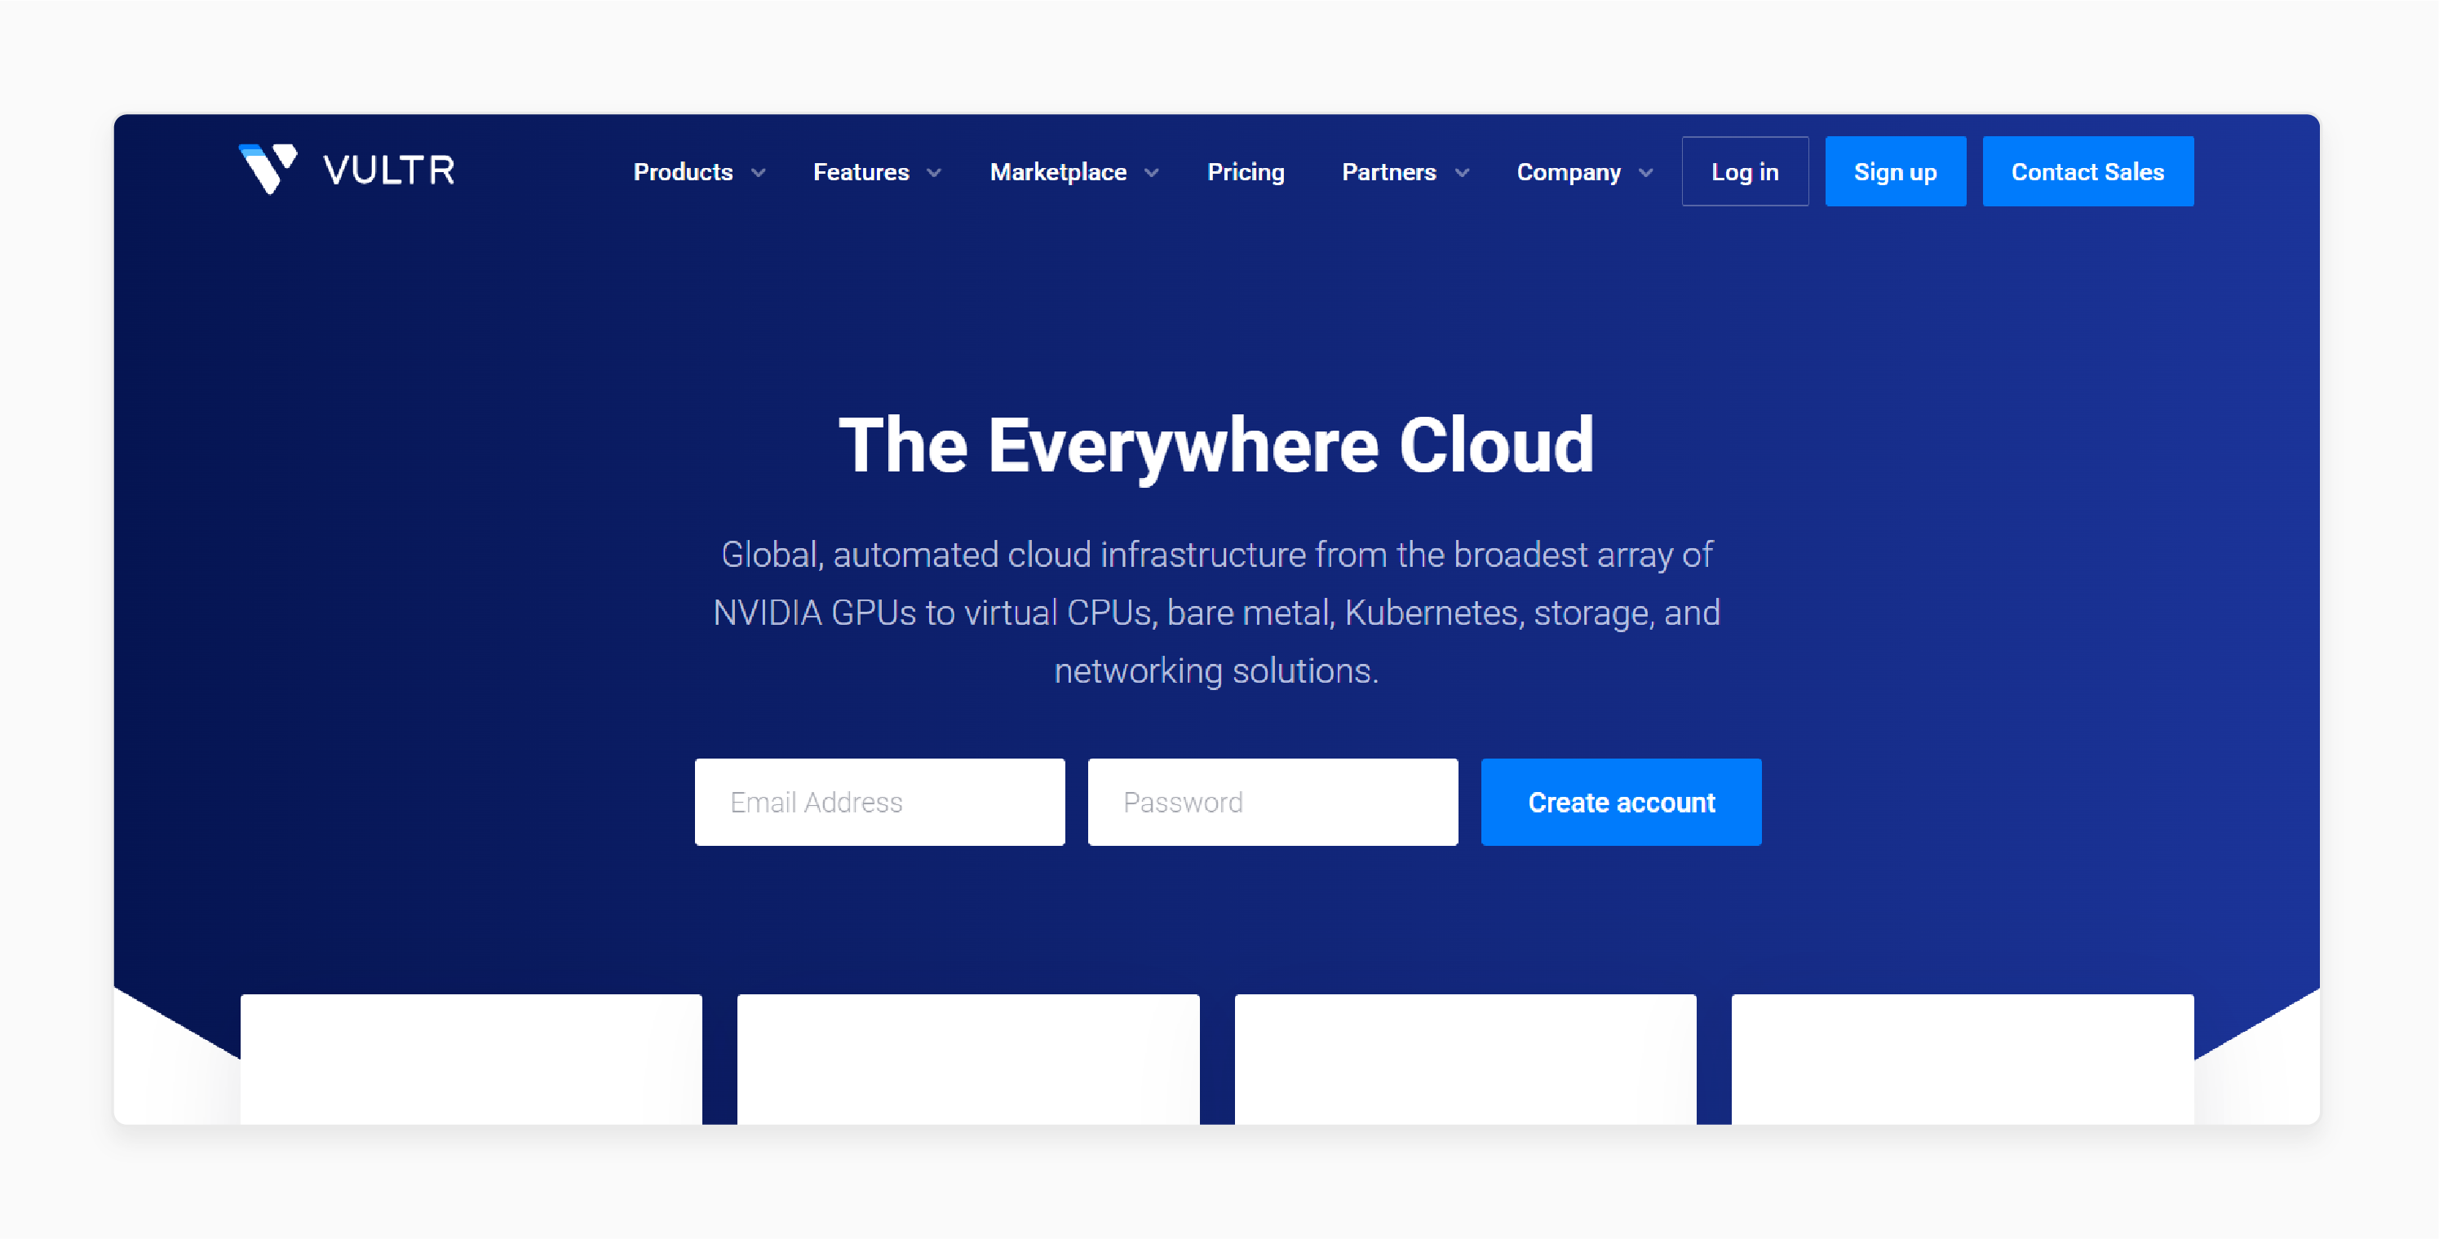Focus the Email Address field
2439x1239 pixels.
(x=879, y=802)
